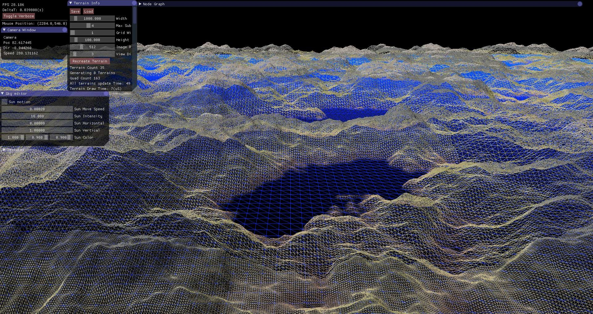Click the Sun Intensity field
593x314 pixels.
(x=37, y=116)
